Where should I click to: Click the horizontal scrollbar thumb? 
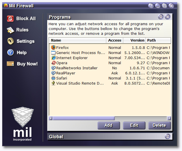tap(84, 118)
